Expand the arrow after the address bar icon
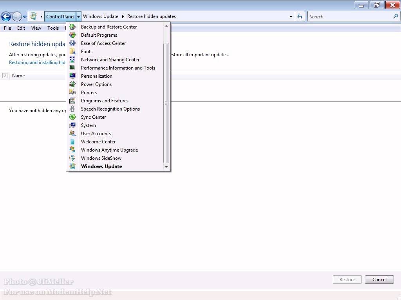 point(42,16)
